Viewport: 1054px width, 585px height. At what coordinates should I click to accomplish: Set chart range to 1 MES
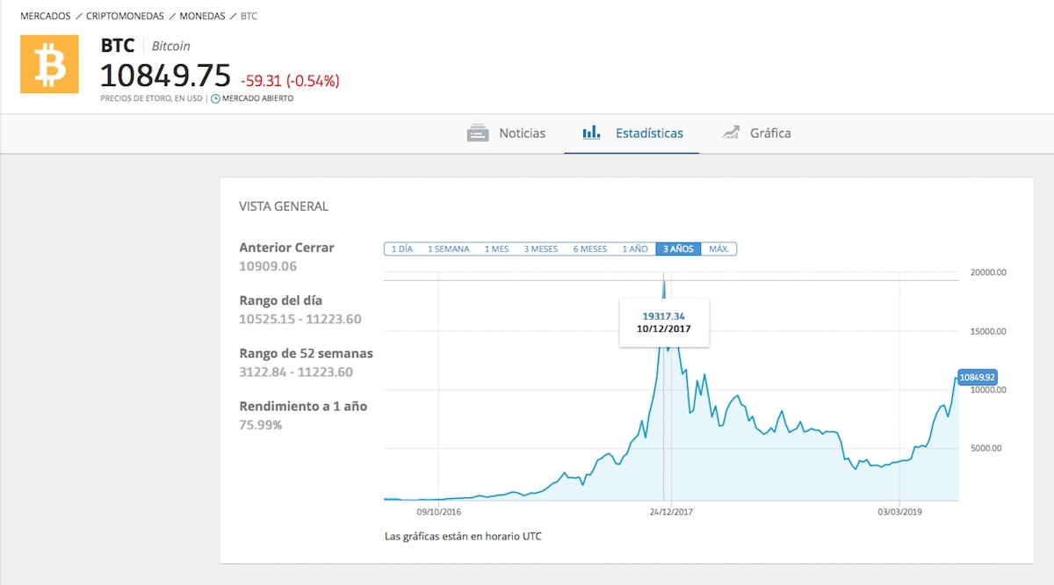(x=495, y=249)
